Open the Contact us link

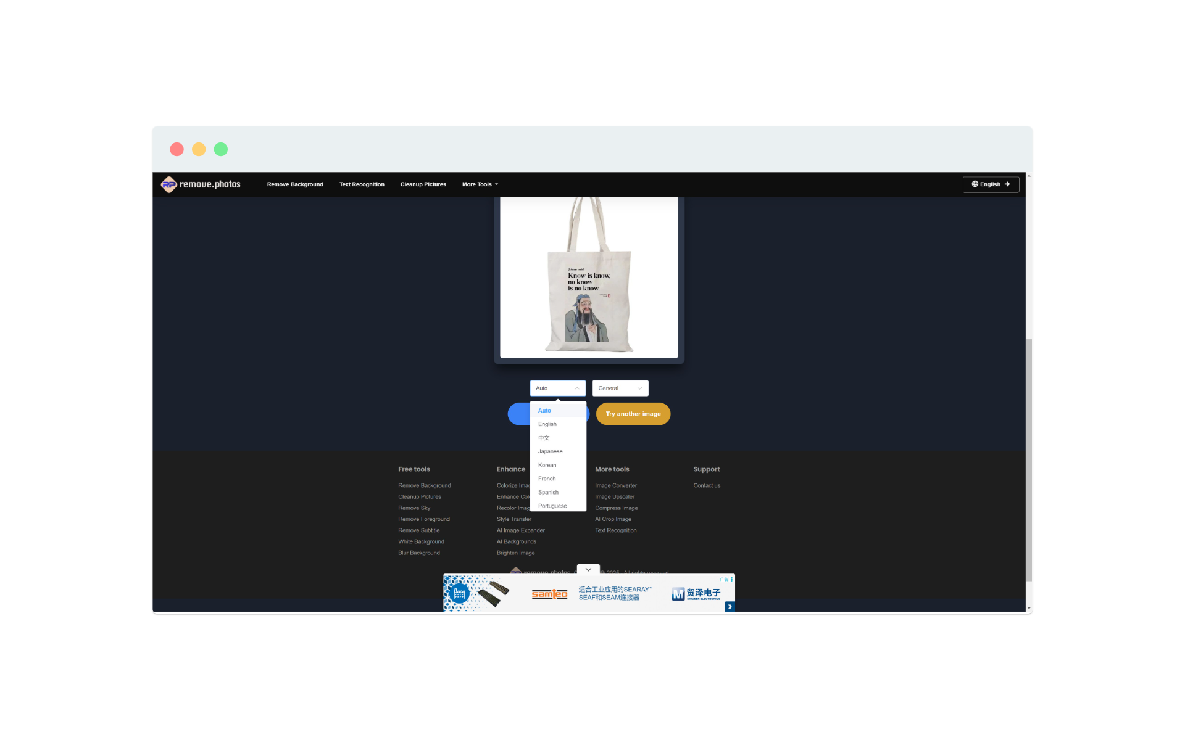pyautogui.click(x=707, y=485)
